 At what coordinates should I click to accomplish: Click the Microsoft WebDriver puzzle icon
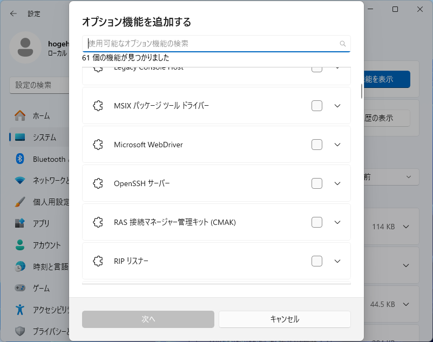coord(98,145)
